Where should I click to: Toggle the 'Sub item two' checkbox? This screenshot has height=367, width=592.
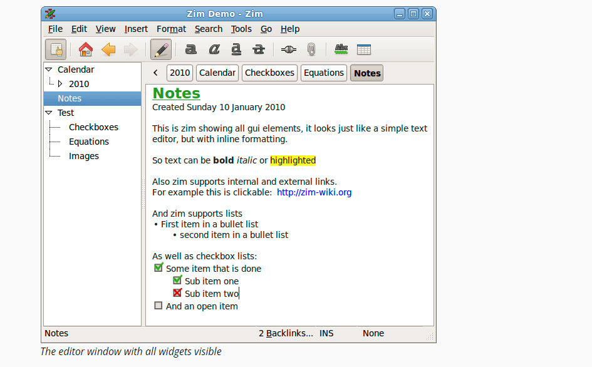pyautogui.click(x=177, y=293)
